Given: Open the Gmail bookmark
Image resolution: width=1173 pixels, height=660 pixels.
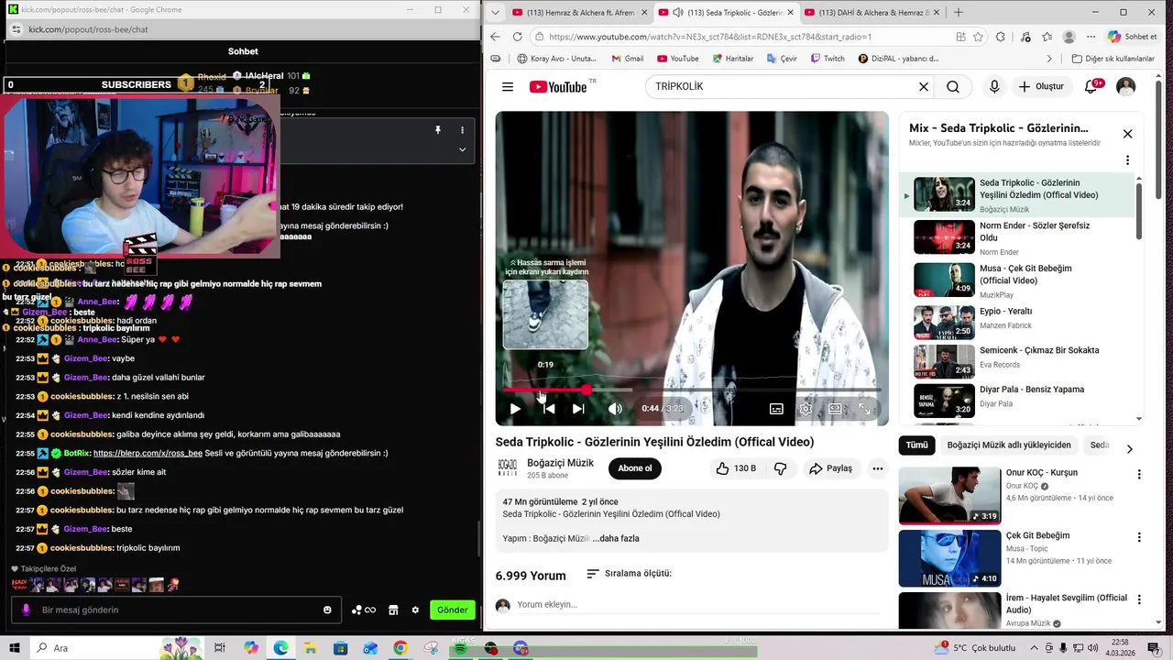Looking at the screenshot, I should tap(628, 59).
